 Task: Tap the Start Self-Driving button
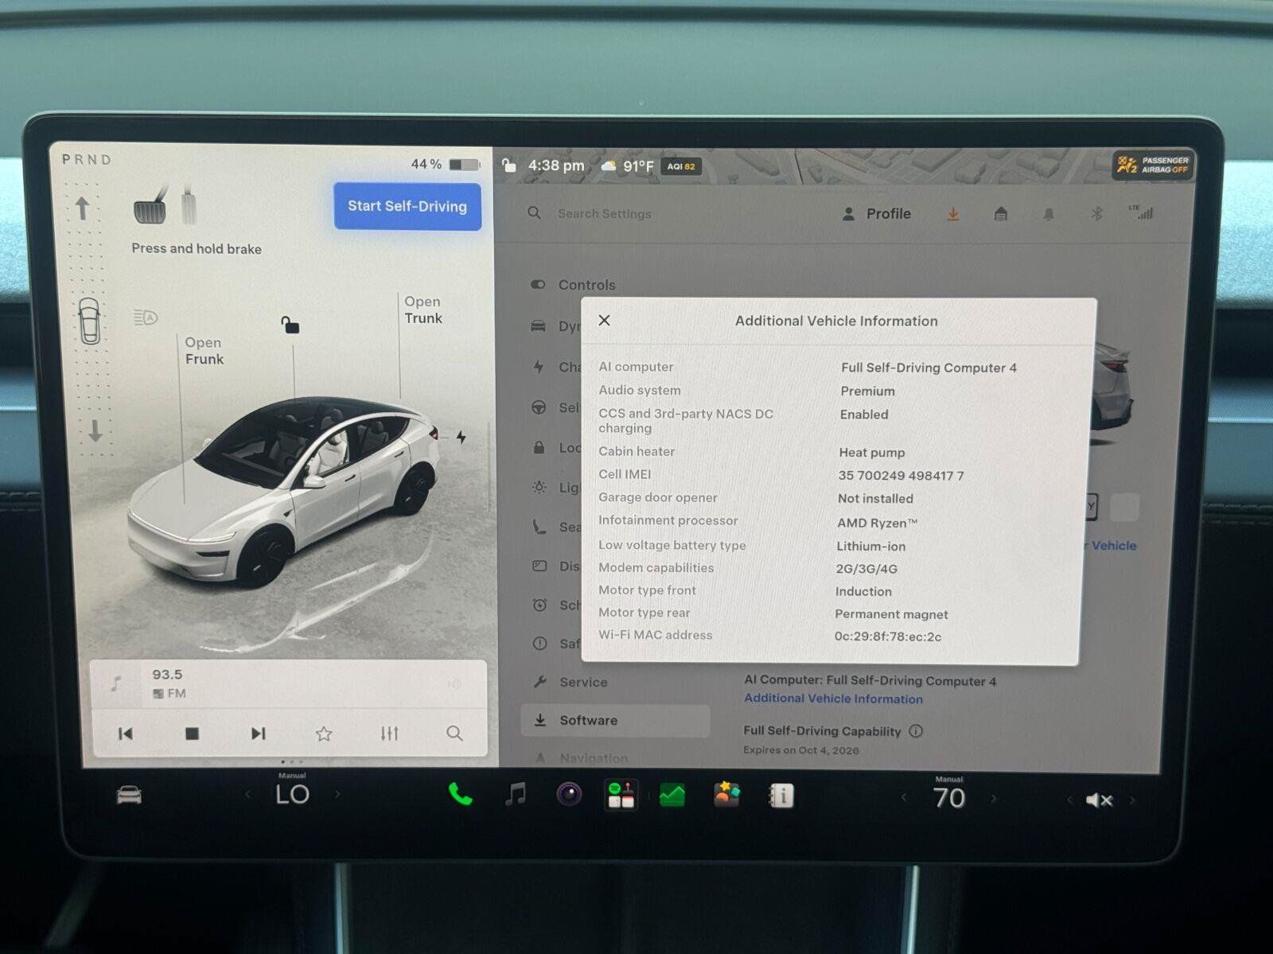point(407,206)
